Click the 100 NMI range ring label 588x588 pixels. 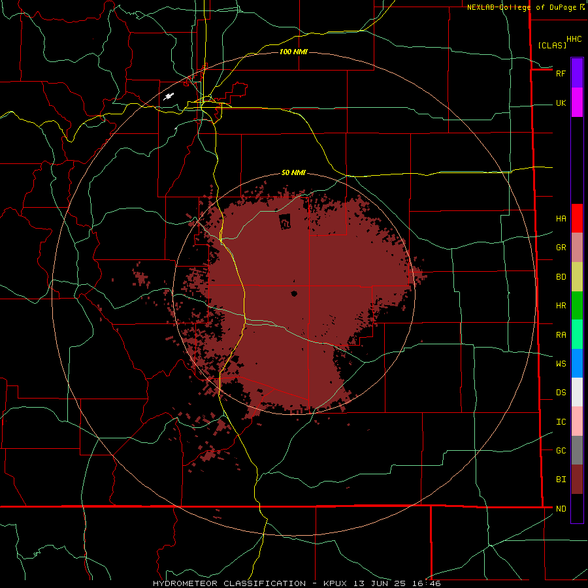[293, 52]
